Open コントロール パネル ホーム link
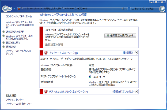Screen dimensions: 167x110 point(19,16)
